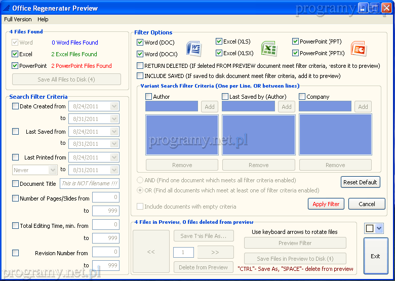Enable the Date Created from filter

click(15, 106)
